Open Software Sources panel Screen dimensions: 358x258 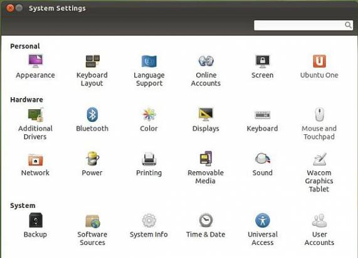[92, 230]
